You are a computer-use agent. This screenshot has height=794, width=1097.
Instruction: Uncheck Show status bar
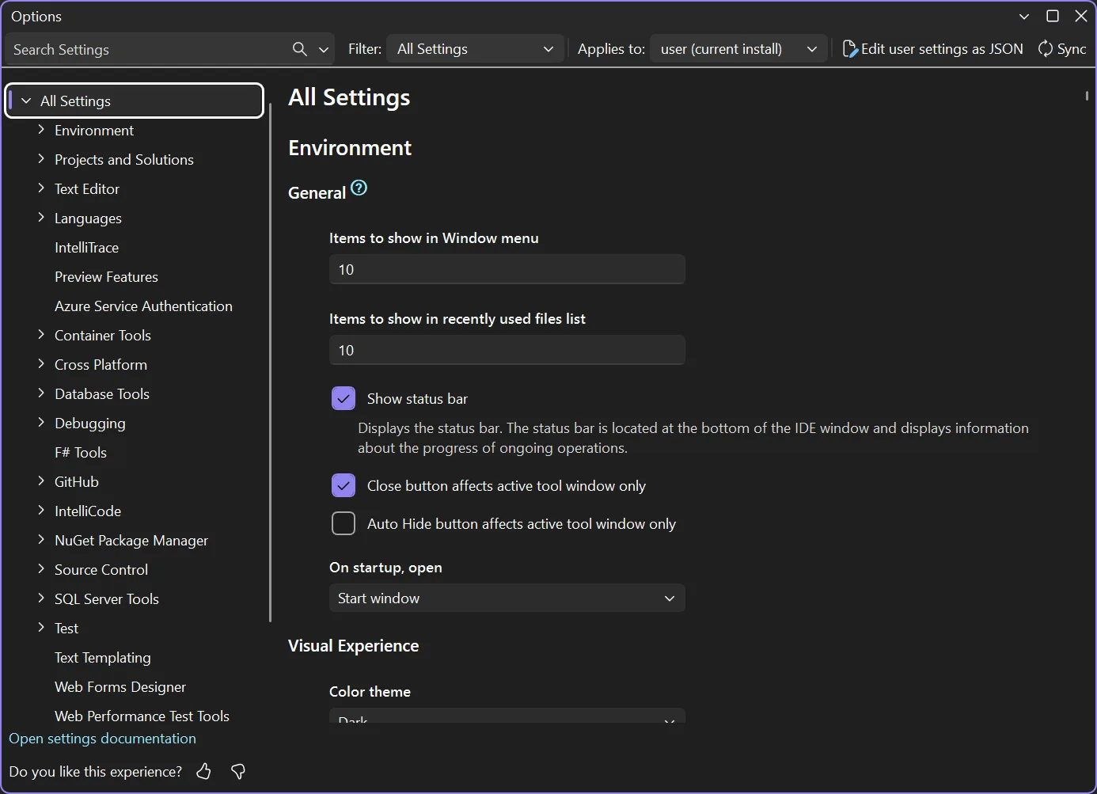[x=344, y=398]
